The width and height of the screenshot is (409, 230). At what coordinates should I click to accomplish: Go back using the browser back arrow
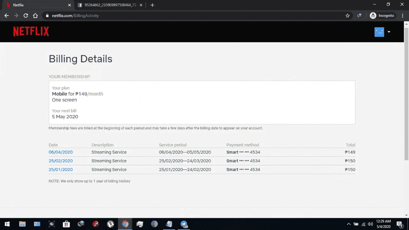(6, 16)
